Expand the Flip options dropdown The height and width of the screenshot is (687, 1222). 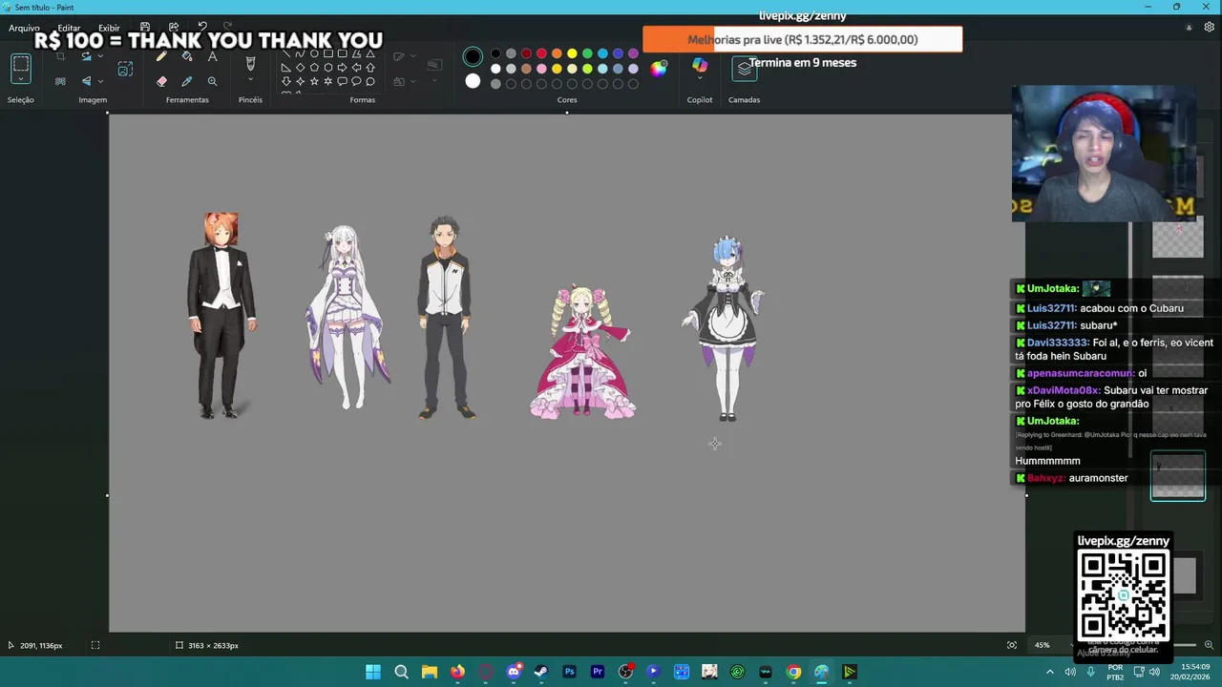99,81
